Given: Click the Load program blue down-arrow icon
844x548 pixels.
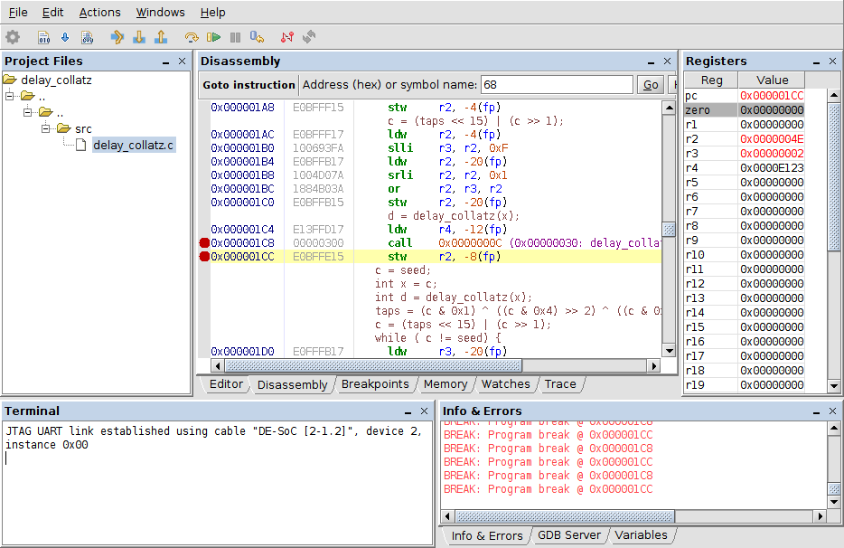Looking at the screenshot, I should 65,37.
